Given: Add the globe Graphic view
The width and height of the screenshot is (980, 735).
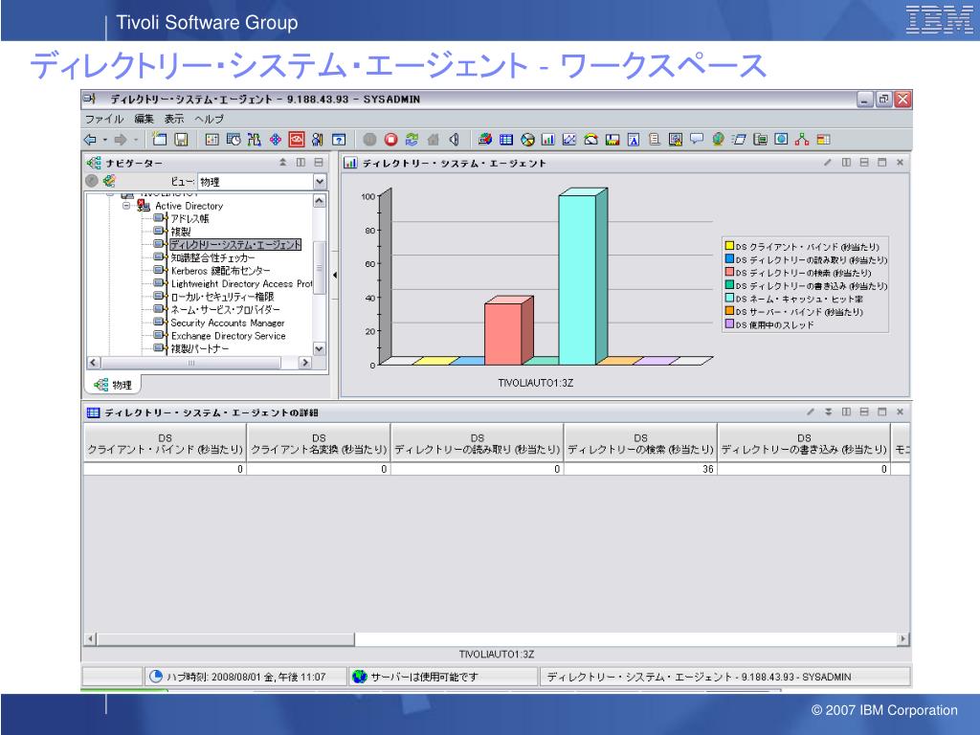Looking at the screenshot, I should [718, 140].
